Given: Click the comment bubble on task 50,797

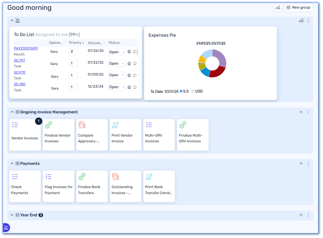Looking at the screenshot, I should pos(135,63).
